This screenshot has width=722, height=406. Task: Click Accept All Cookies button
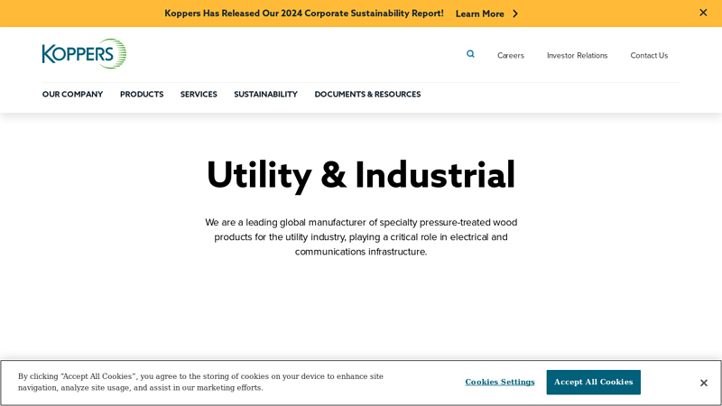click(593, 382)
